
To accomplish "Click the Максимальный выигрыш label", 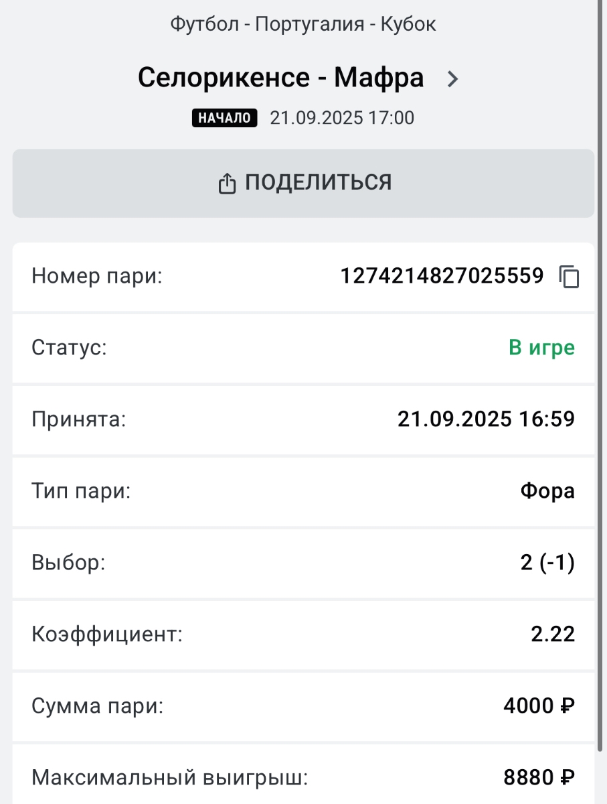I will [x=169, y=778].
